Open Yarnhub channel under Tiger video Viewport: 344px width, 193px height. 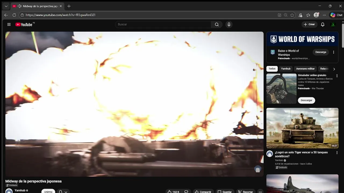pyautogui.click(x=279, y=160)
